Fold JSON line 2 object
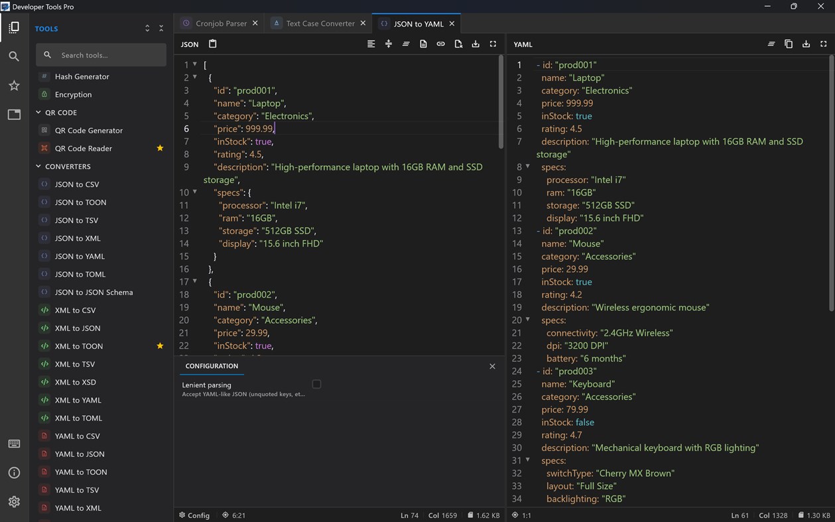The width and height of the screenshot is (835, 522). 195,77
